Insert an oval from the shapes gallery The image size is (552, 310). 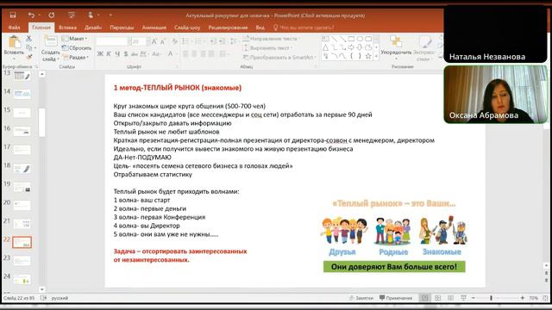(360, 39)
